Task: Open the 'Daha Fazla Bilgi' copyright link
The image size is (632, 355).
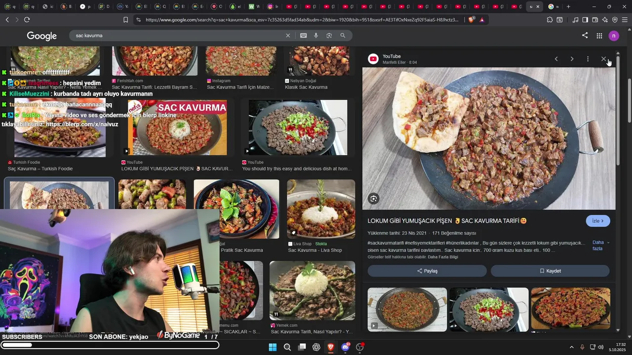Action: click(x=443, y=257)
